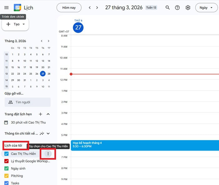Open options three-dot menu for Cao Thị Thu Hiền
This screenshot has width=219, height=185.
[48, 154]
